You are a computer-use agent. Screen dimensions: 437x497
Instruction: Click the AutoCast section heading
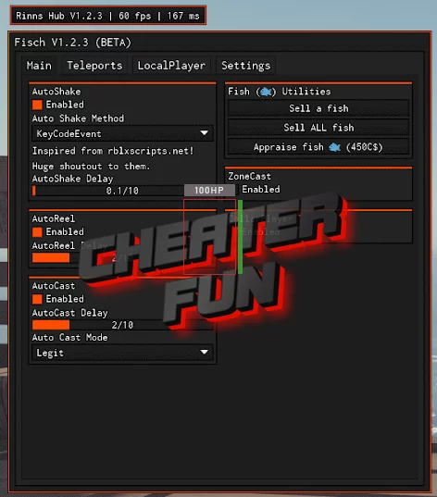[54, 286]
